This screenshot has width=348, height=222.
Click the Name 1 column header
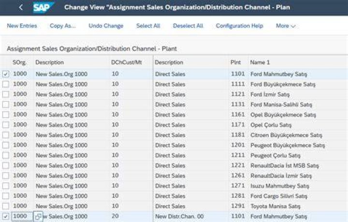click(260, 62)
